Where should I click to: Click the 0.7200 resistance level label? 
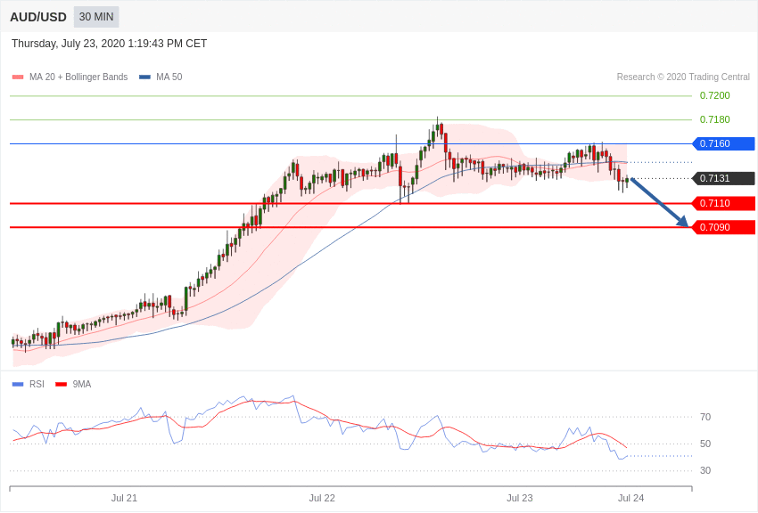click(714, 95)
